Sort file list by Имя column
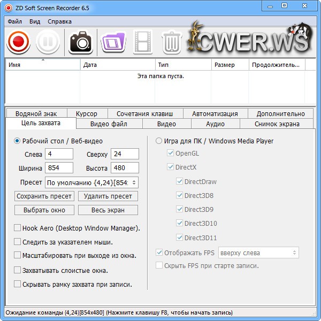This screenshot has height=321, width=321. [x=43, y=65]
